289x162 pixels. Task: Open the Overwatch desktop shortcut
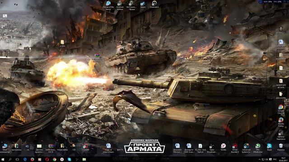[x=154, y=4]
